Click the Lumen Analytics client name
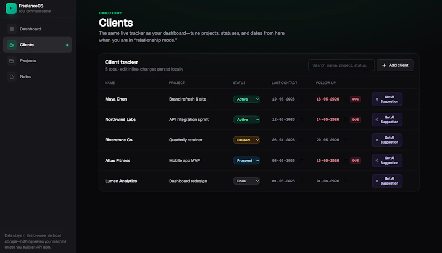 point(121,181)
